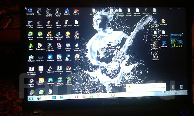
Task: Select the network monitor gadget graph
Action: [177, 45]
